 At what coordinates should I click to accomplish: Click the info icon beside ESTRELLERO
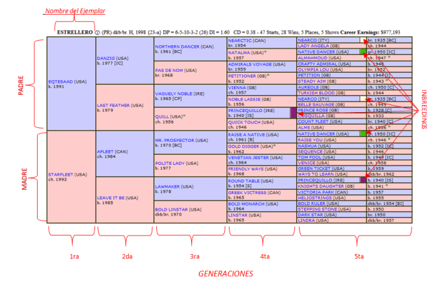[x=98, y=31]
